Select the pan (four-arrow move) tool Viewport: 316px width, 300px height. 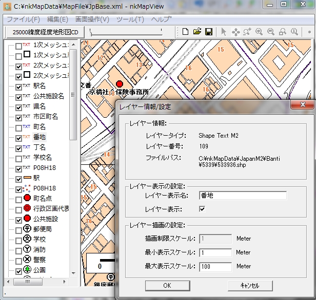pos(235,32)
